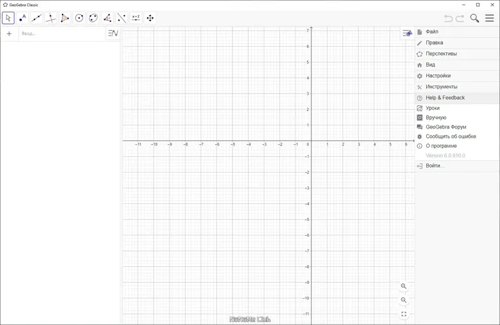Image resolution: width=500 pixels, height=325 pixels.
Task: Choose the Slider a=2 tool
Action: point(136,18)
